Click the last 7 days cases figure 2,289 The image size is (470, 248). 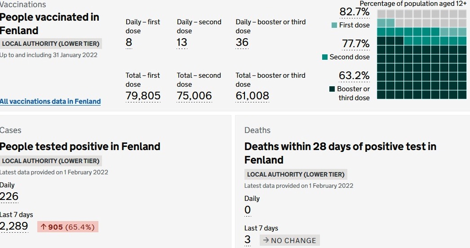point(14,226)
